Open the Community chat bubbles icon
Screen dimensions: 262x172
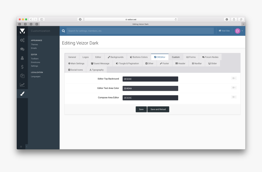pos(22,49)
